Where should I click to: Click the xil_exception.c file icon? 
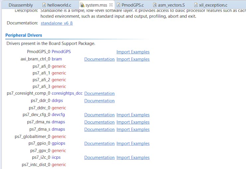[x=196, y=5]
